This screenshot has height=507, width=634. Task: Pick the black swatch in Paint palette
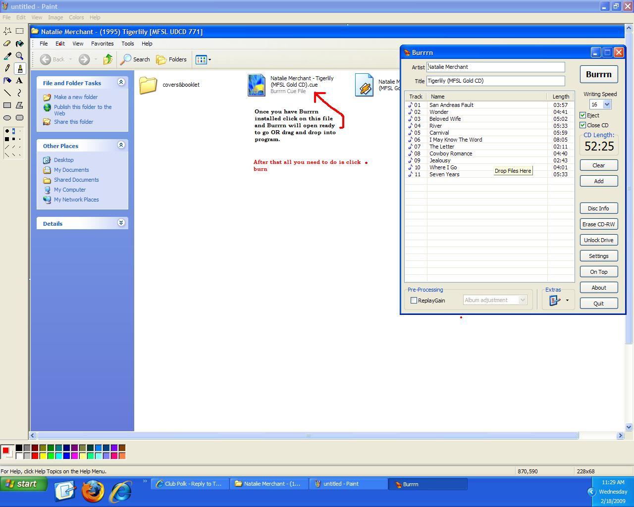point(19,448)
